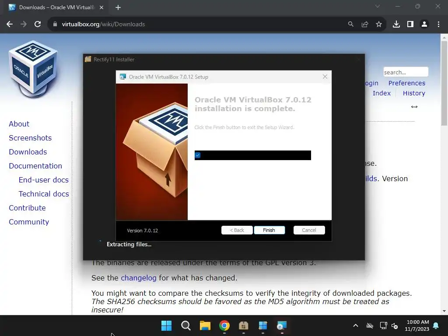Click the disabled Back button in Setup

pos(237,230)
